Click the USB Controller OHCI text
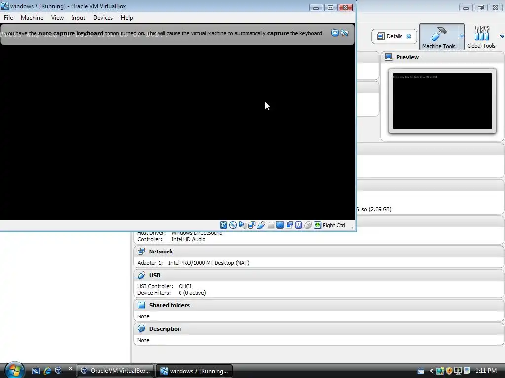This screenshot has height=378, width=505. pyautogui.click(x=164, y=286)
